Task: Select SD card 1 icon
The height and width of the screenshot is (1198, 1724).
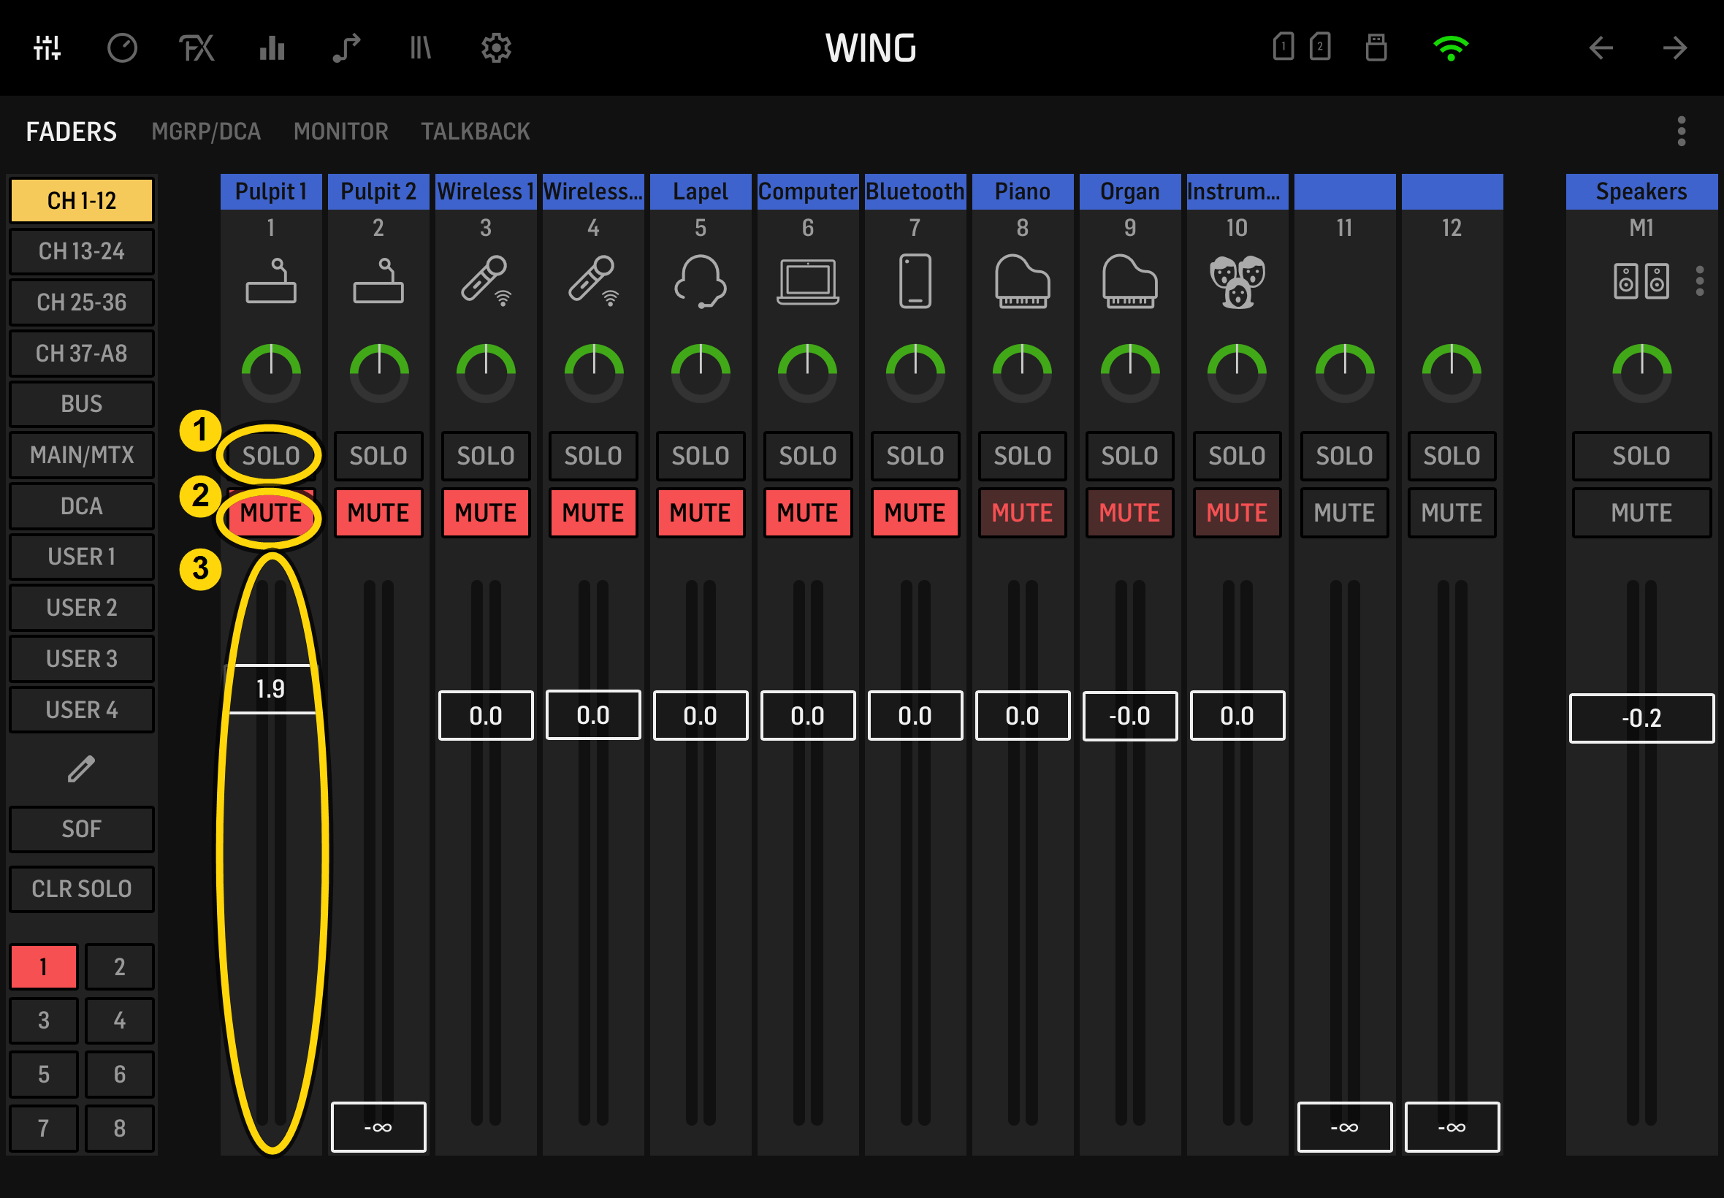Action: click(x=1283, y=47)
